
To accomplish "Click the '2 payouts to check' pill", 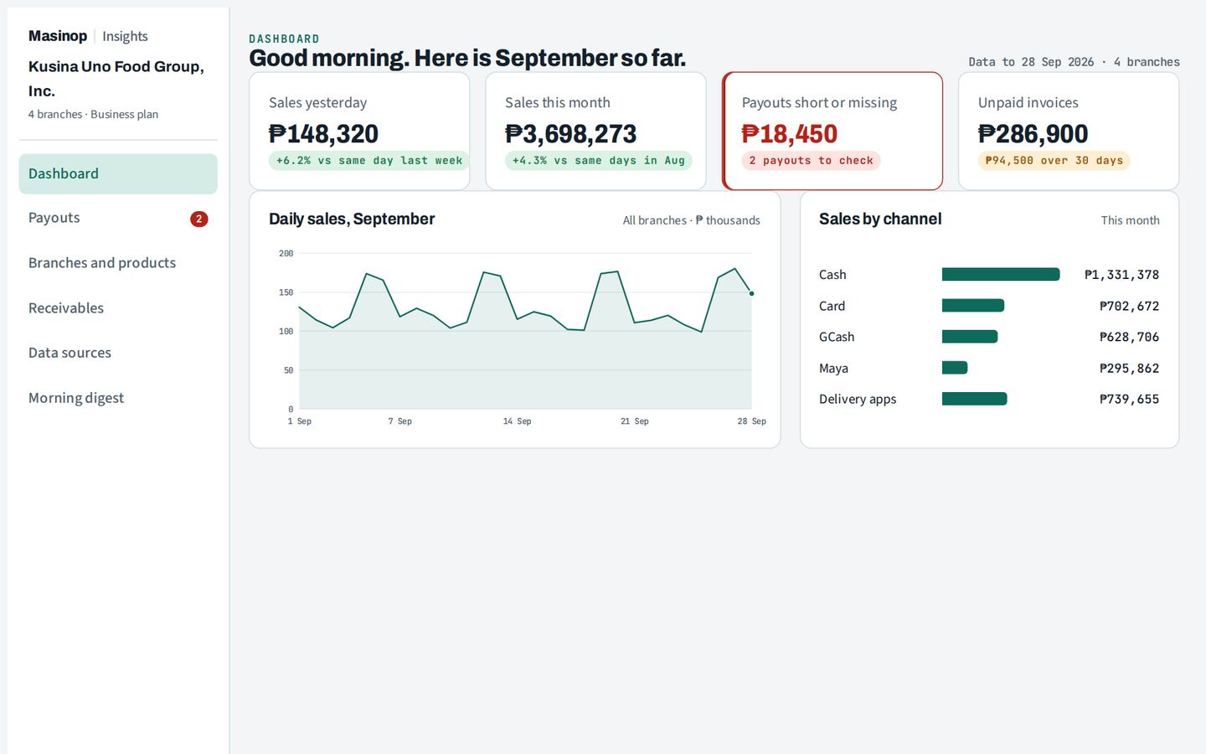I will [811, 161].
